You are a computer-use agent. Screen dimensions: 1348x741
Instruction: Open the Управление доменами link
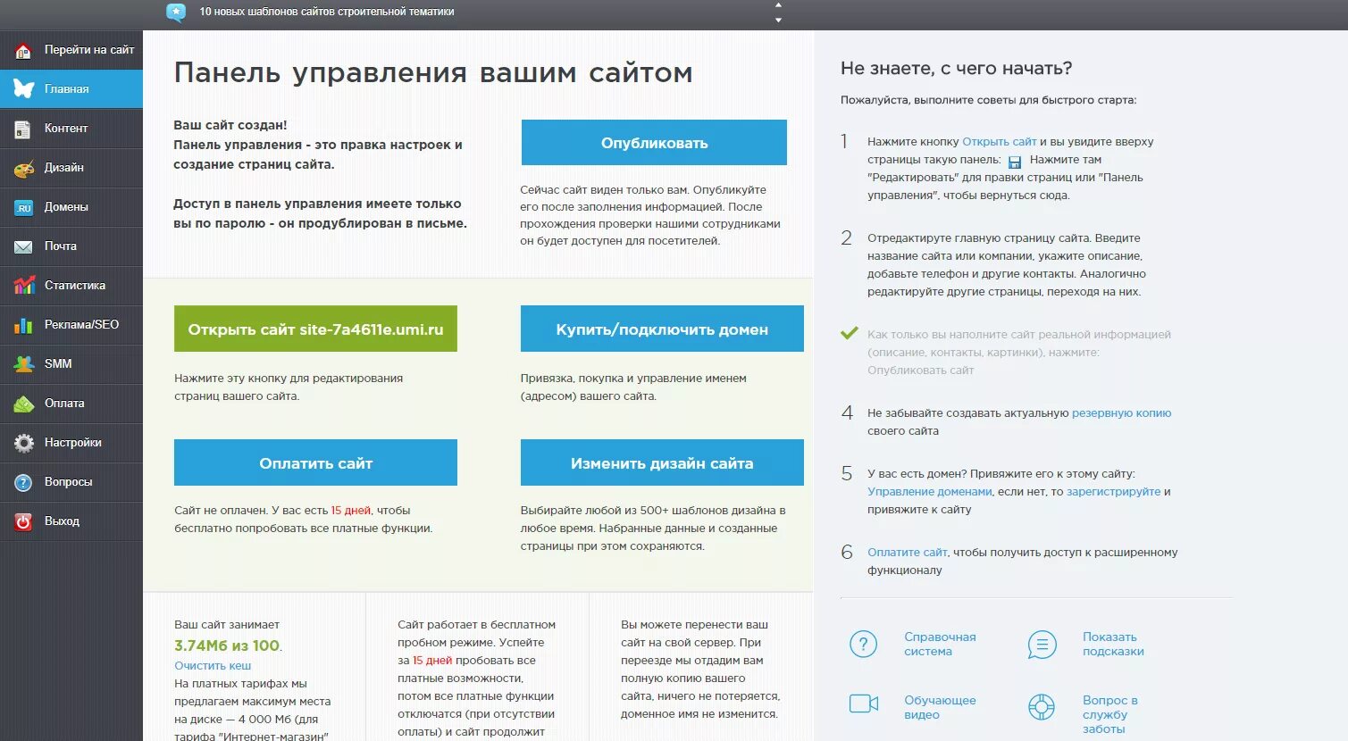pyautogui.click(x=929, y=492)
